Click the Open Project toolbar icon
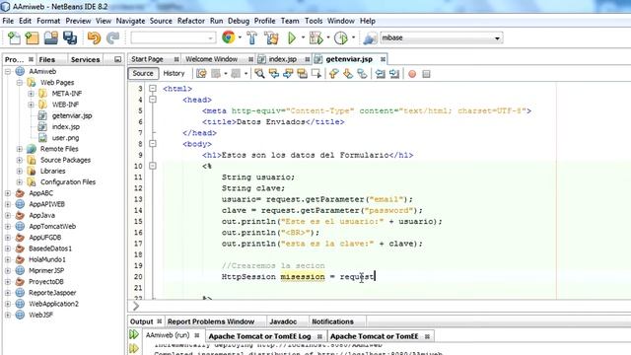This screenshot has height=355, width=631. (x=51, y=37)
